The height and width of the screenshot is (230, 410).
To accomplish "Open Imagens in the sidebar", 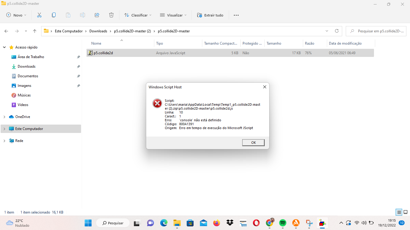I will (24, 86).
